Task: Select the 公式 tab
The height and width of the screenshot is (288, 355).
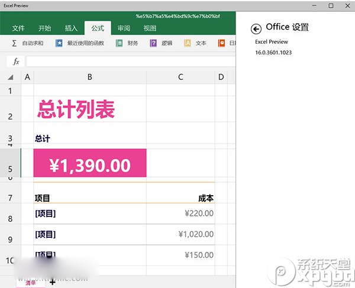Action: (x=98, y=28)
